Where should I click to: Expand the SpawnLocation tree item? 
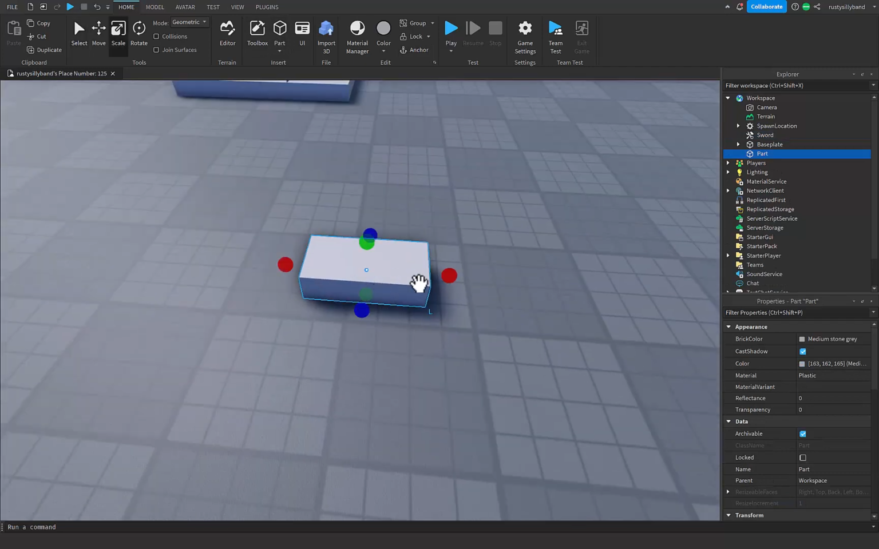738,126
